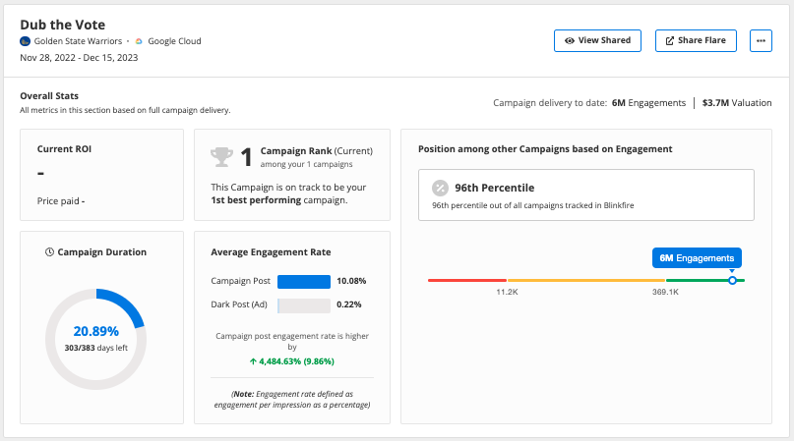Click the eye icon in View Shared
The width and height of the screenshot is (794, 441).
point(570,40)
